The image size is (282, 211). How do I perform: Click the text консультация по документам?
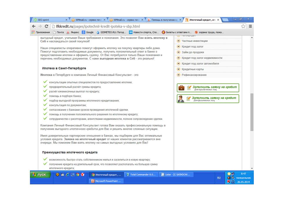click(68, 105)
